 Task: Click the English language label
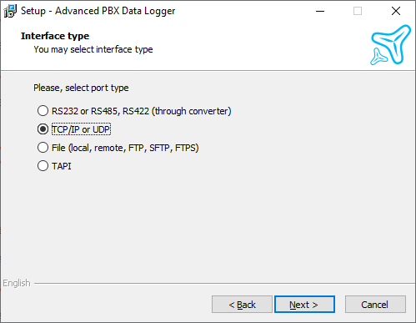17,283
